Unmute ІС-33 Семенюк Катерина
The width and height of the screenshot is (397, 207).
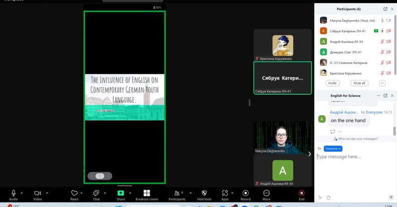382,63
